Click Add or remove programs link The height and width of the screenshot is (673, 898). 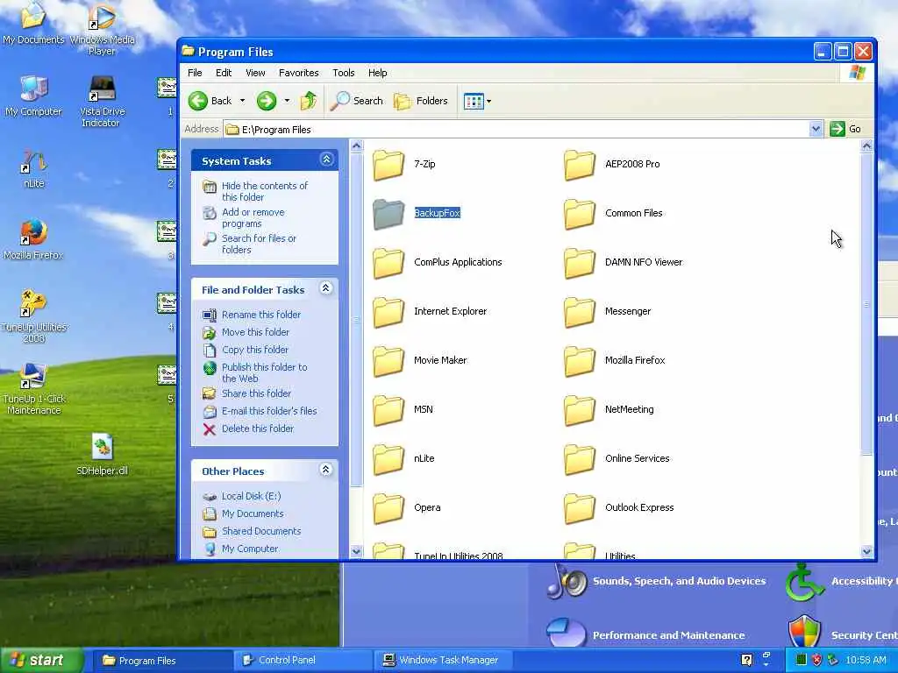point(253,217)
